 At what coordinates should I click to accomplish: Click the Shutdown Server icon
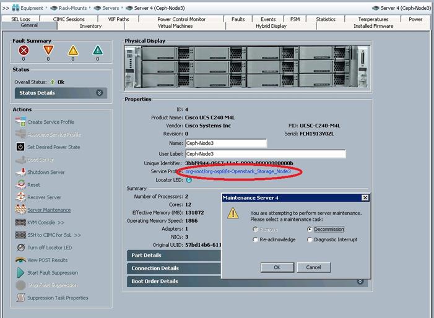point(20,172)
